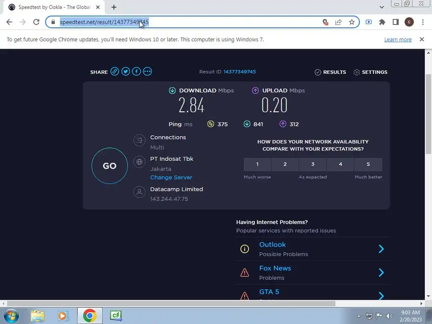432x324 pixels.
Task: Open more share options icon
Action: pyautogui.click(x=147, y=72)
